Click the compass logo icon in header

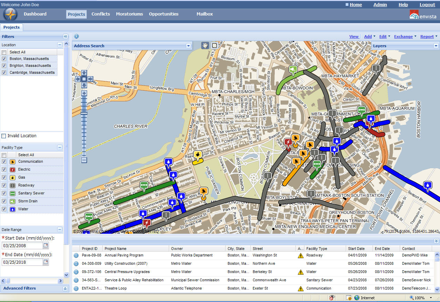[10, 14]
